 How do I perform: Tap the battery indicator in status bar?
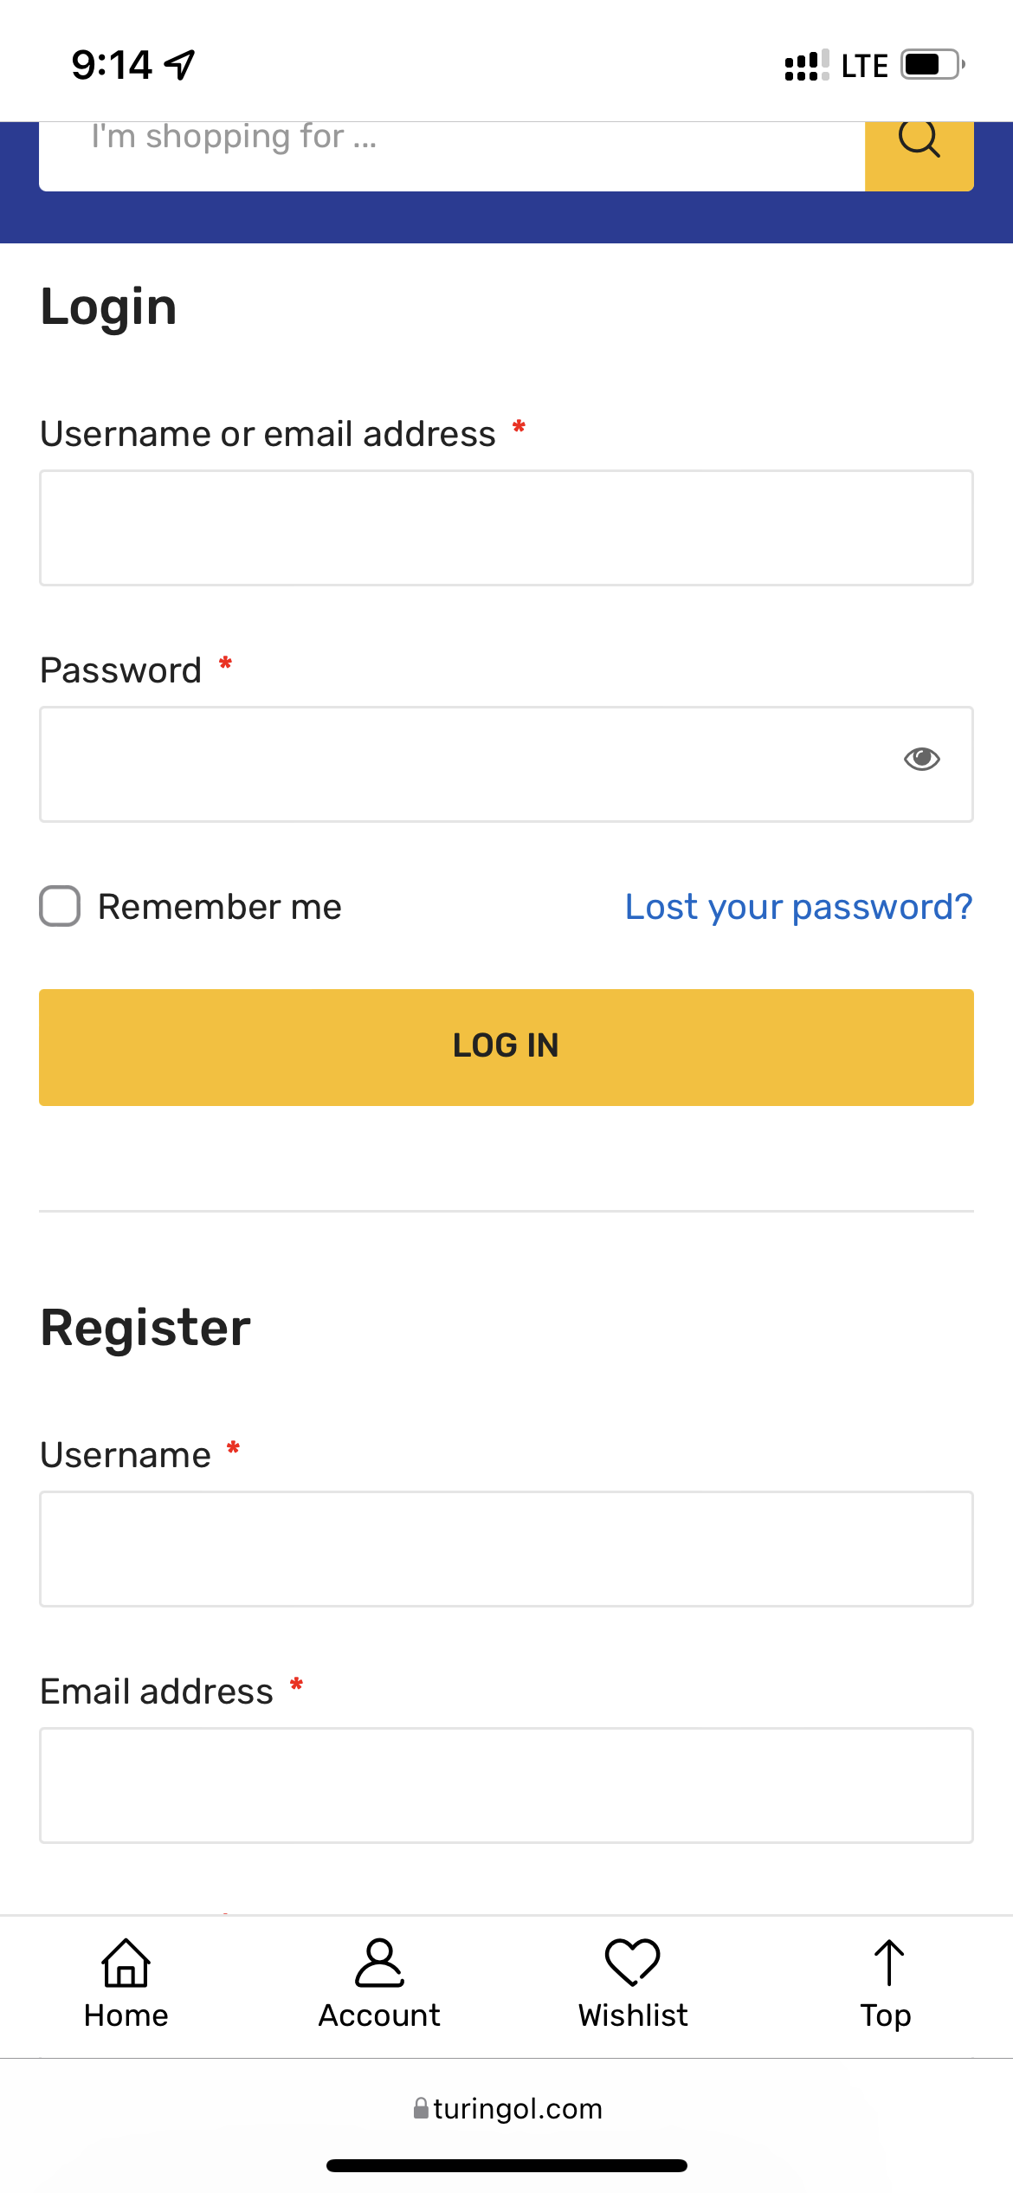click(932, 65)
